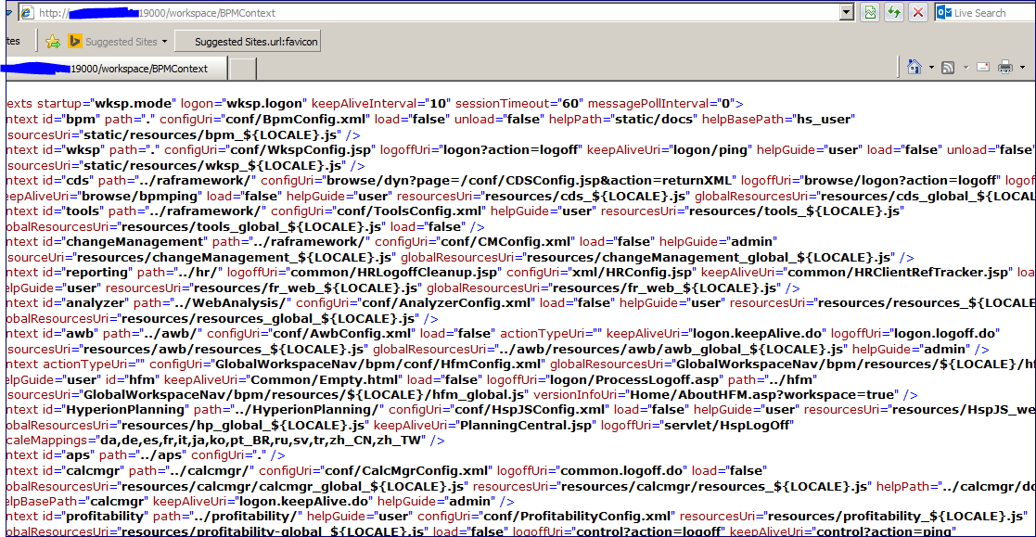This screenshot has width=1036, height=537.
Task: Select the RSS Feeds icon
Action: point(947,68)
